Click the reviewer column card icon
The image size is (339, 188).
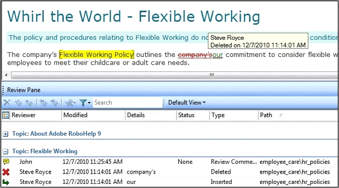(x=6, y=116)
